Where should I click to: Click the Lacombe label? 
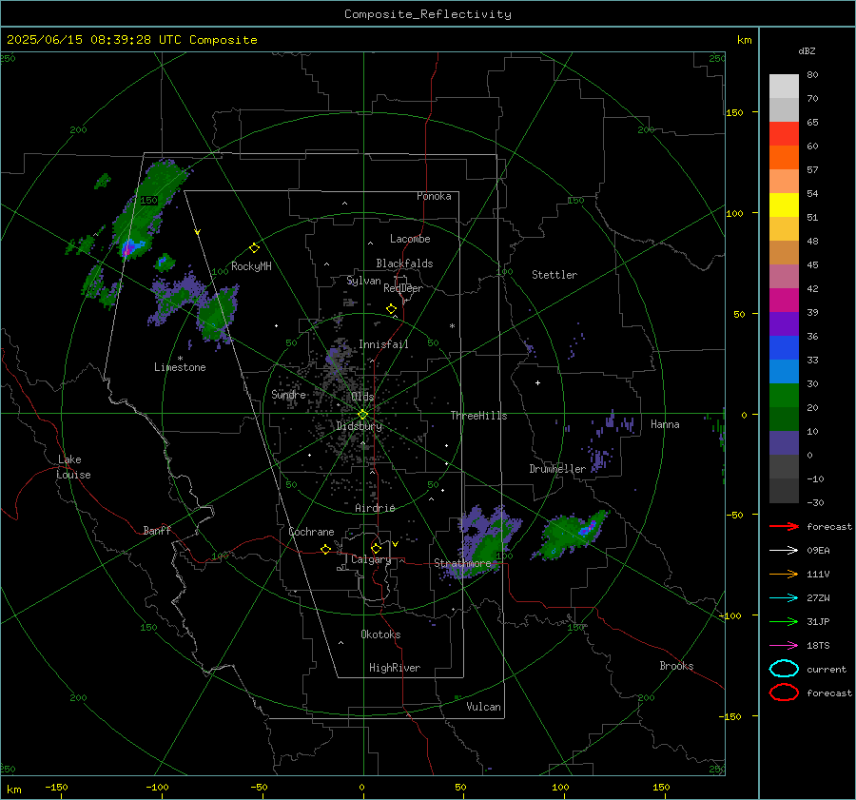coord(410,239)
